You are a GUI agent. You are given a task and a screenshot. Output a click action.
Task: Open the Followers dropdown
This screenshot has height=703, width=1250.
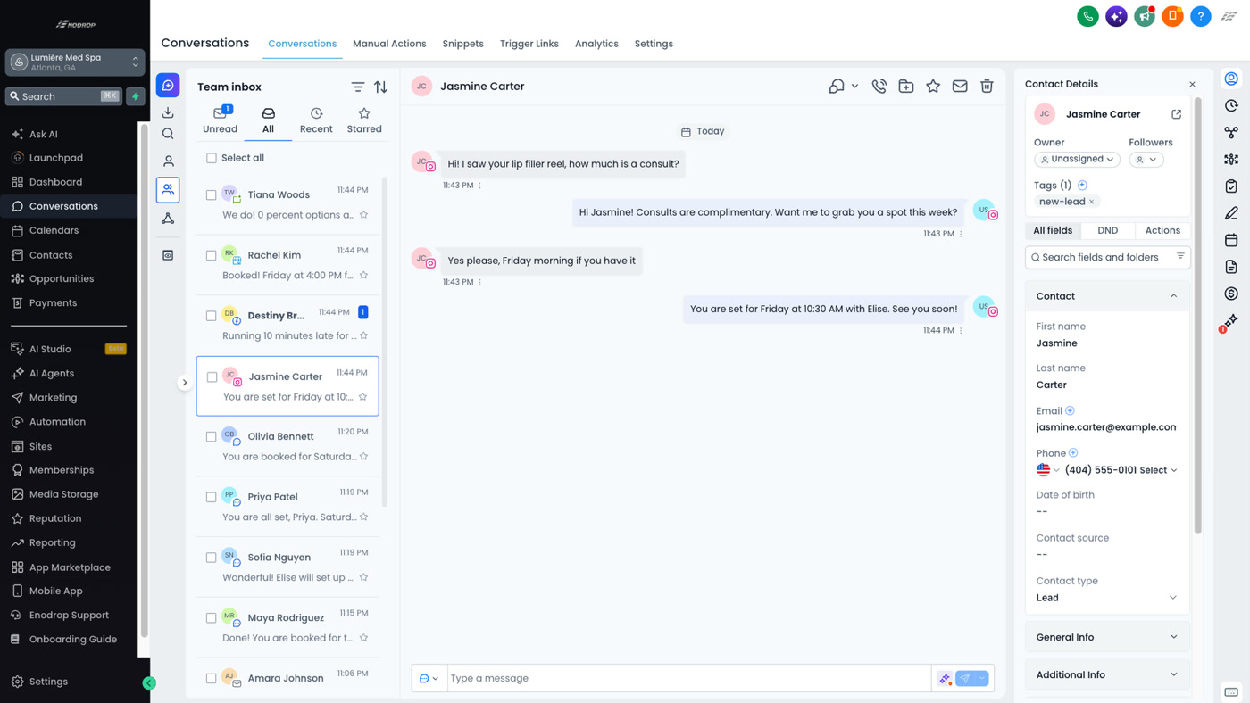point(1146,160)
